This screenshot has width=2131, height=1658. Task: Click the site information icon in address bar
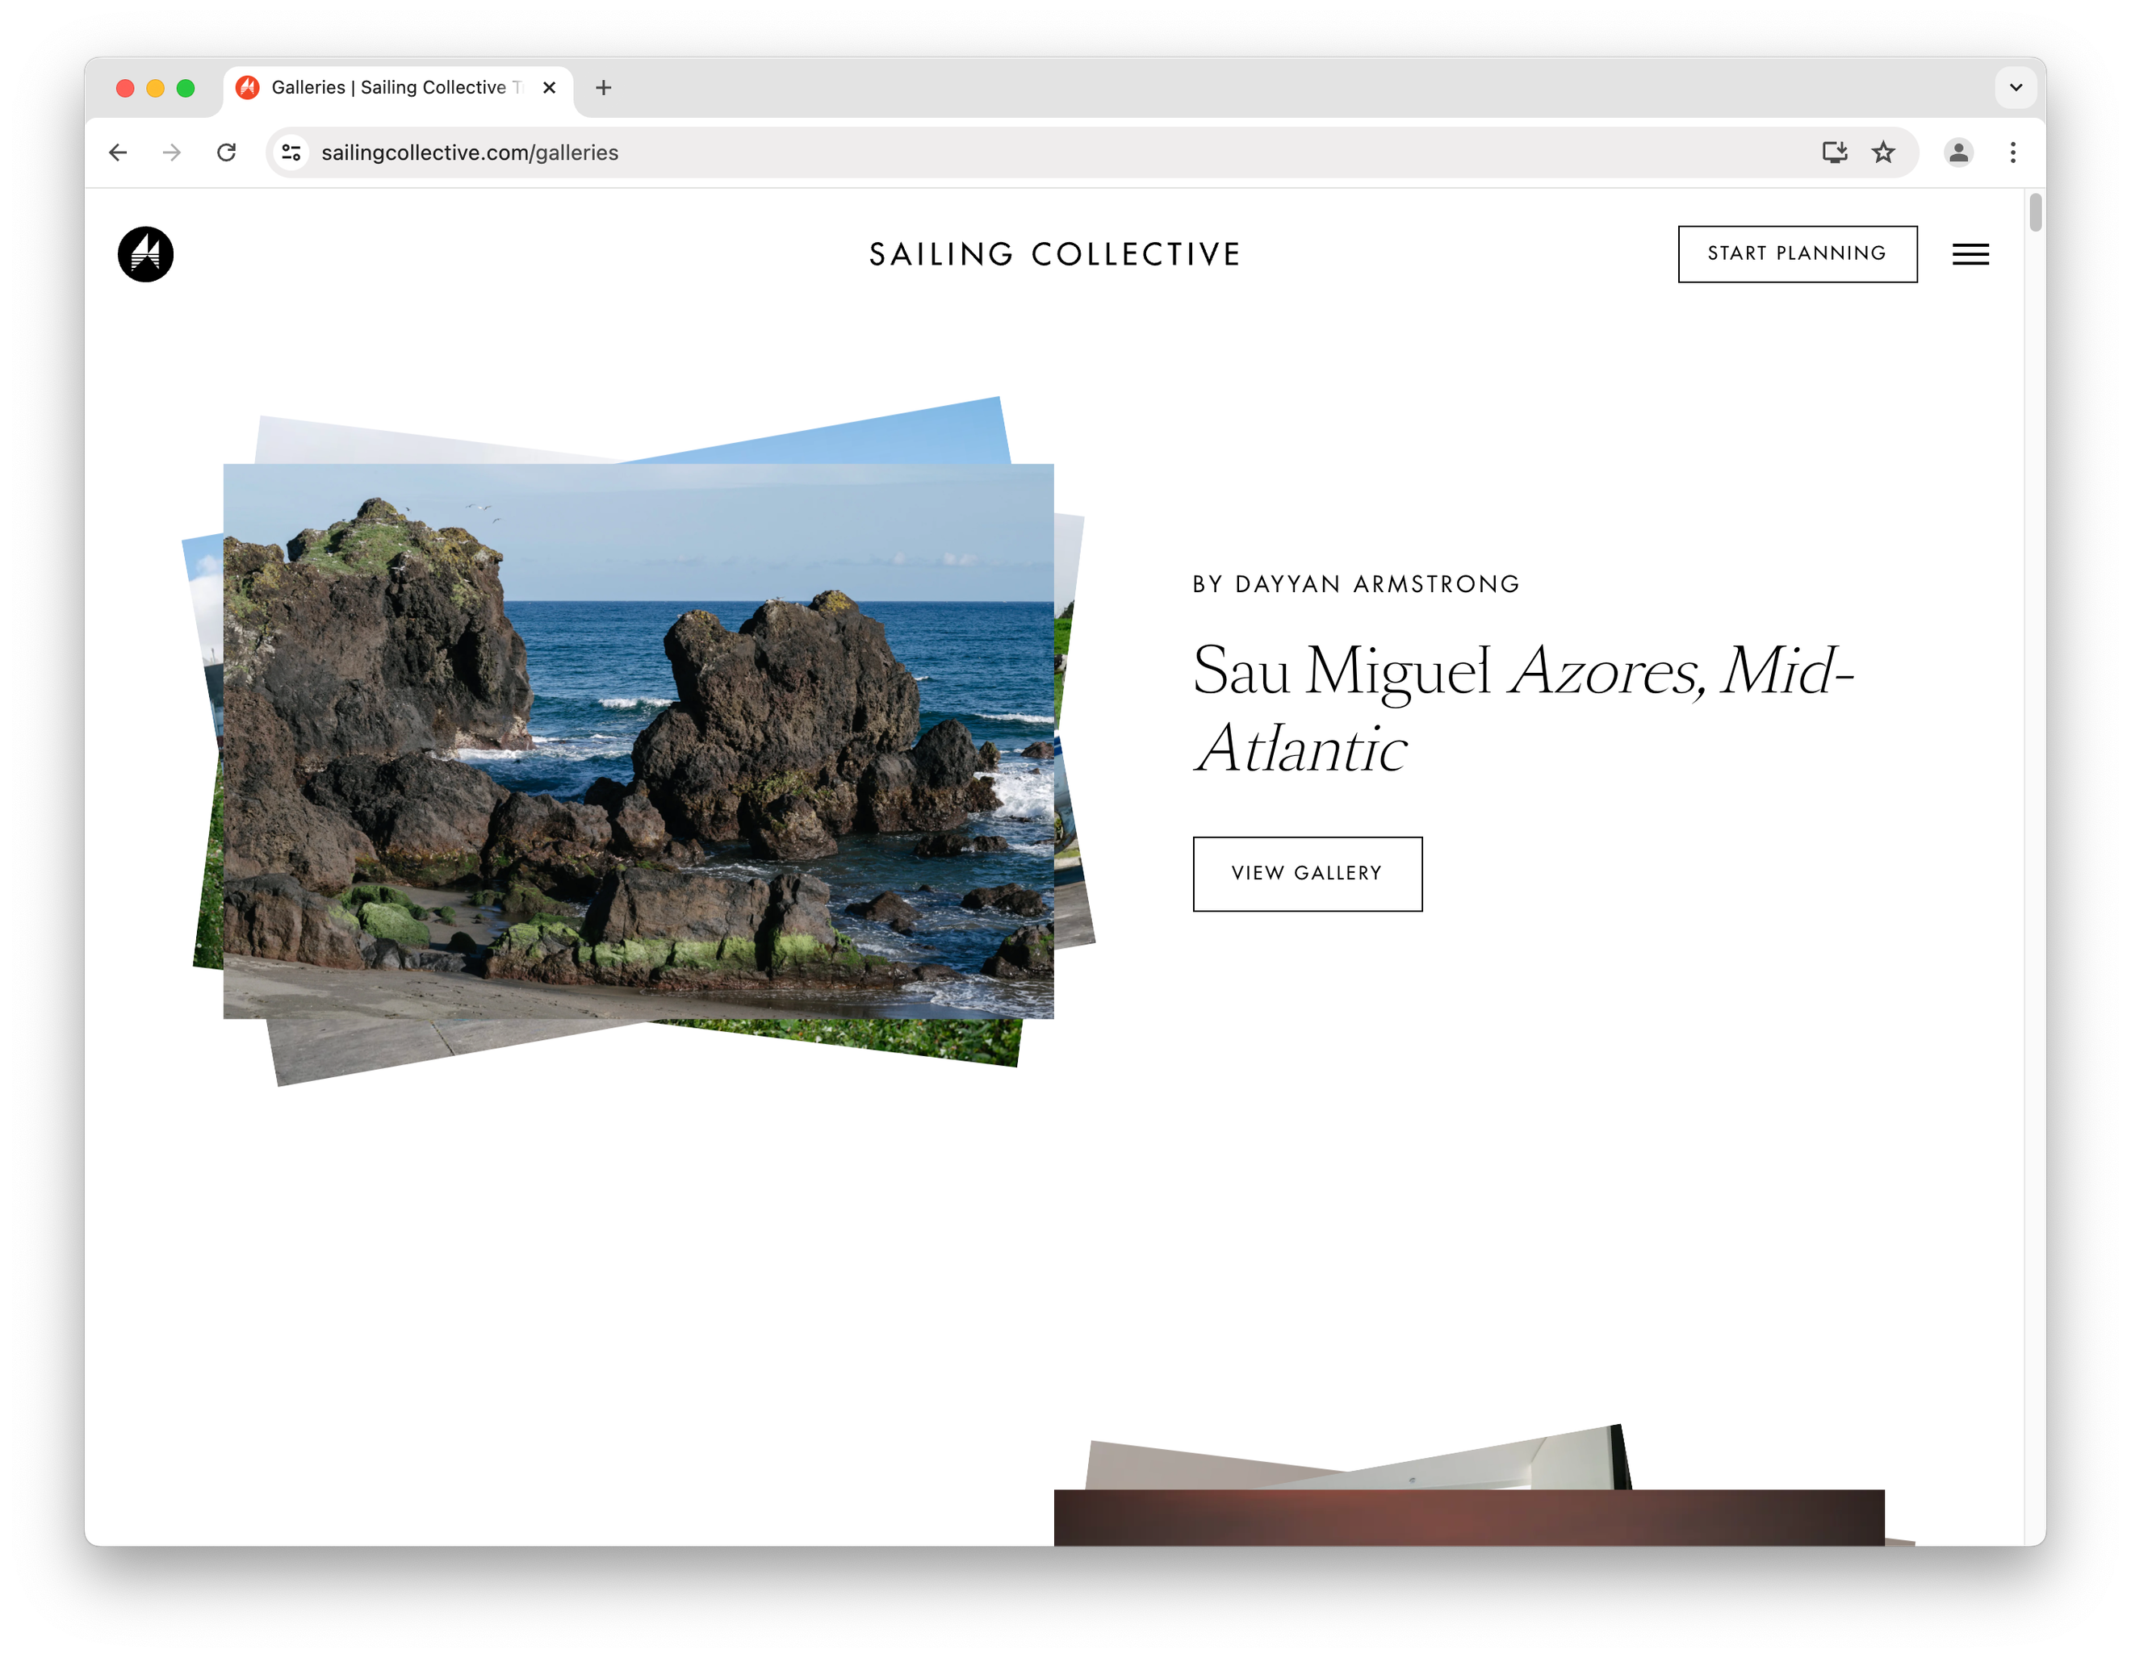[x=291, y=152]
